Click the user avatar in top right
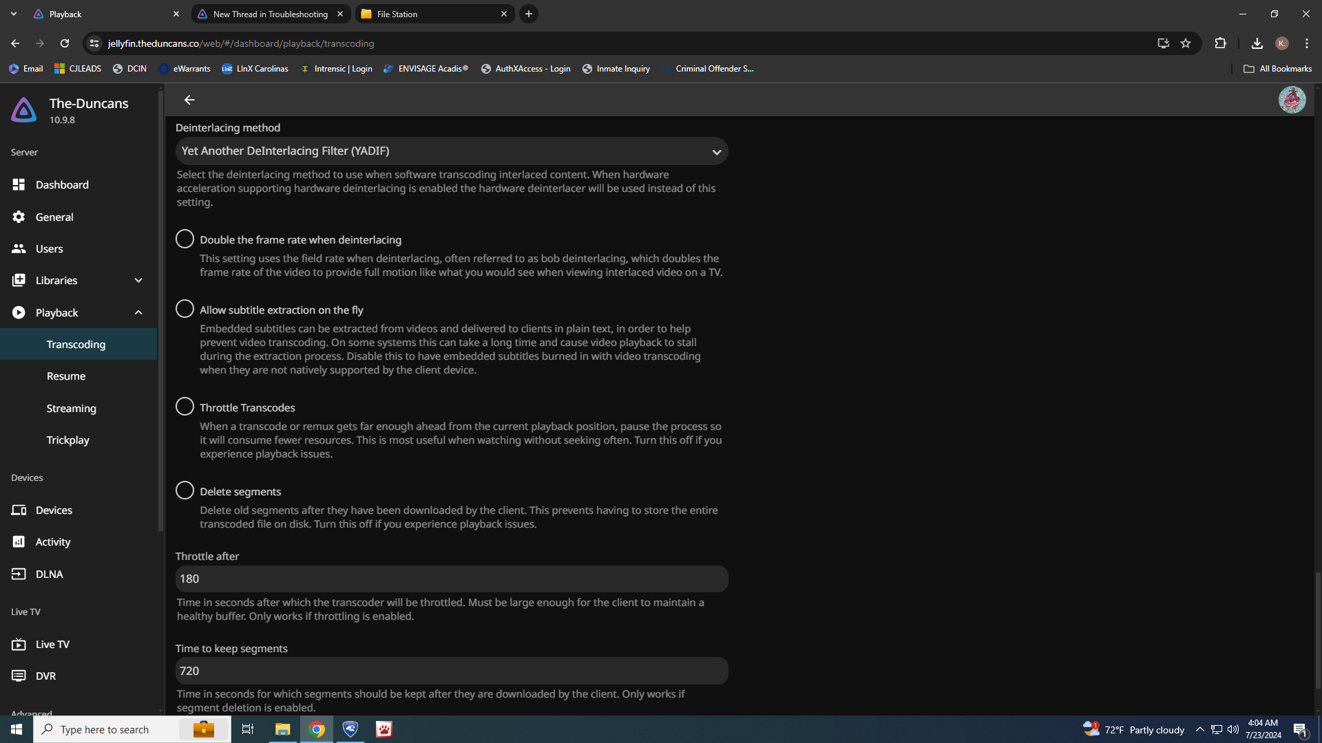1322x743 pixels. (1292, 100)
